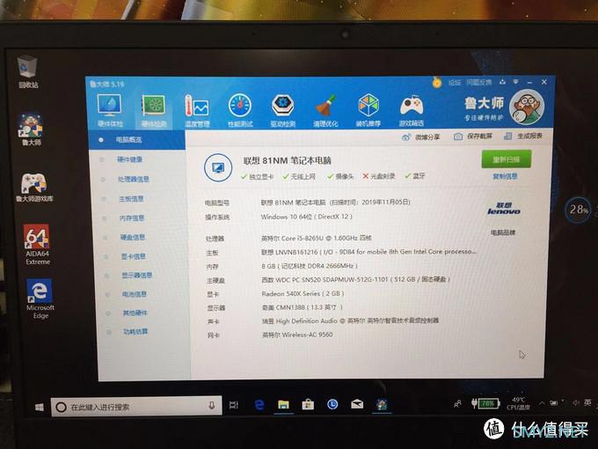598x449 pixels.
Task: Click 保存截屏 save screenshot button
Action: pos(473,136)
